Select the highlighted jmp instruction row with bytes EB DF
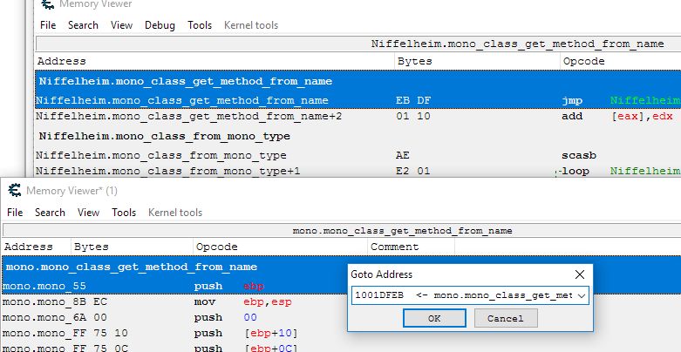Screen dimensions: 681x352 tap(262, 100)
